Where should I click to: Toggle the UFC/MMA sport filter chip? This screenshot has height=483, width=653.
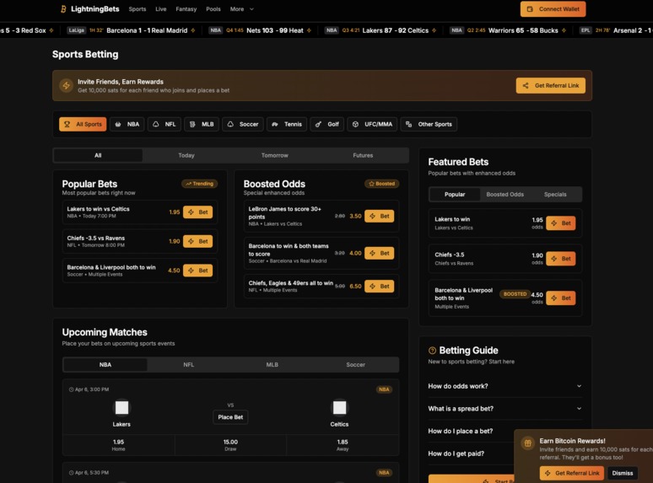372,124
